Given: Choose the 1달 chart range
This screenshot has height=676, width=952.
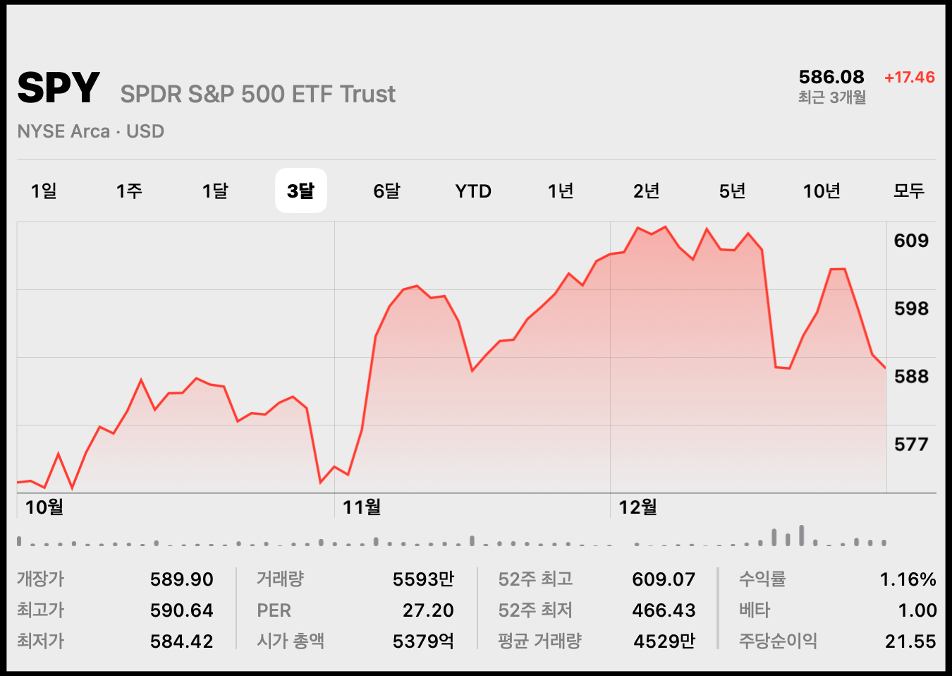Looking at the screenshot, I should [x=215, y=191].
